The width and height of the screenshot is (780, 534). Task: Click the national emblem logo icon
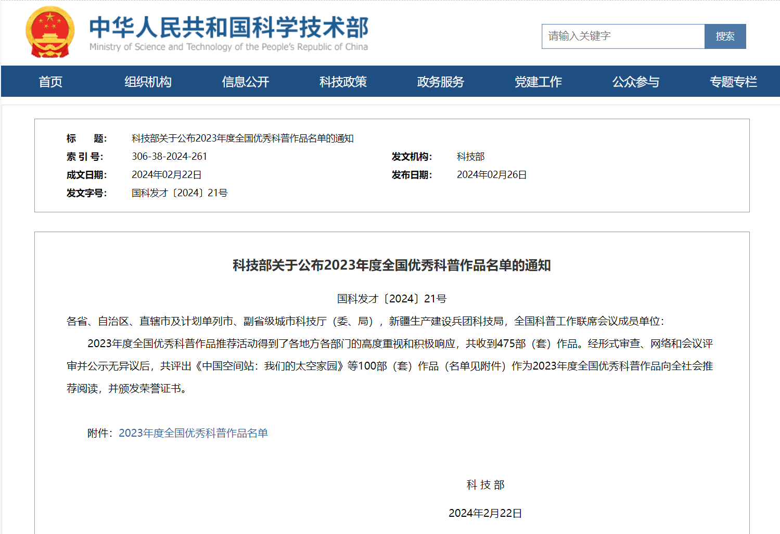pos(50,32)
